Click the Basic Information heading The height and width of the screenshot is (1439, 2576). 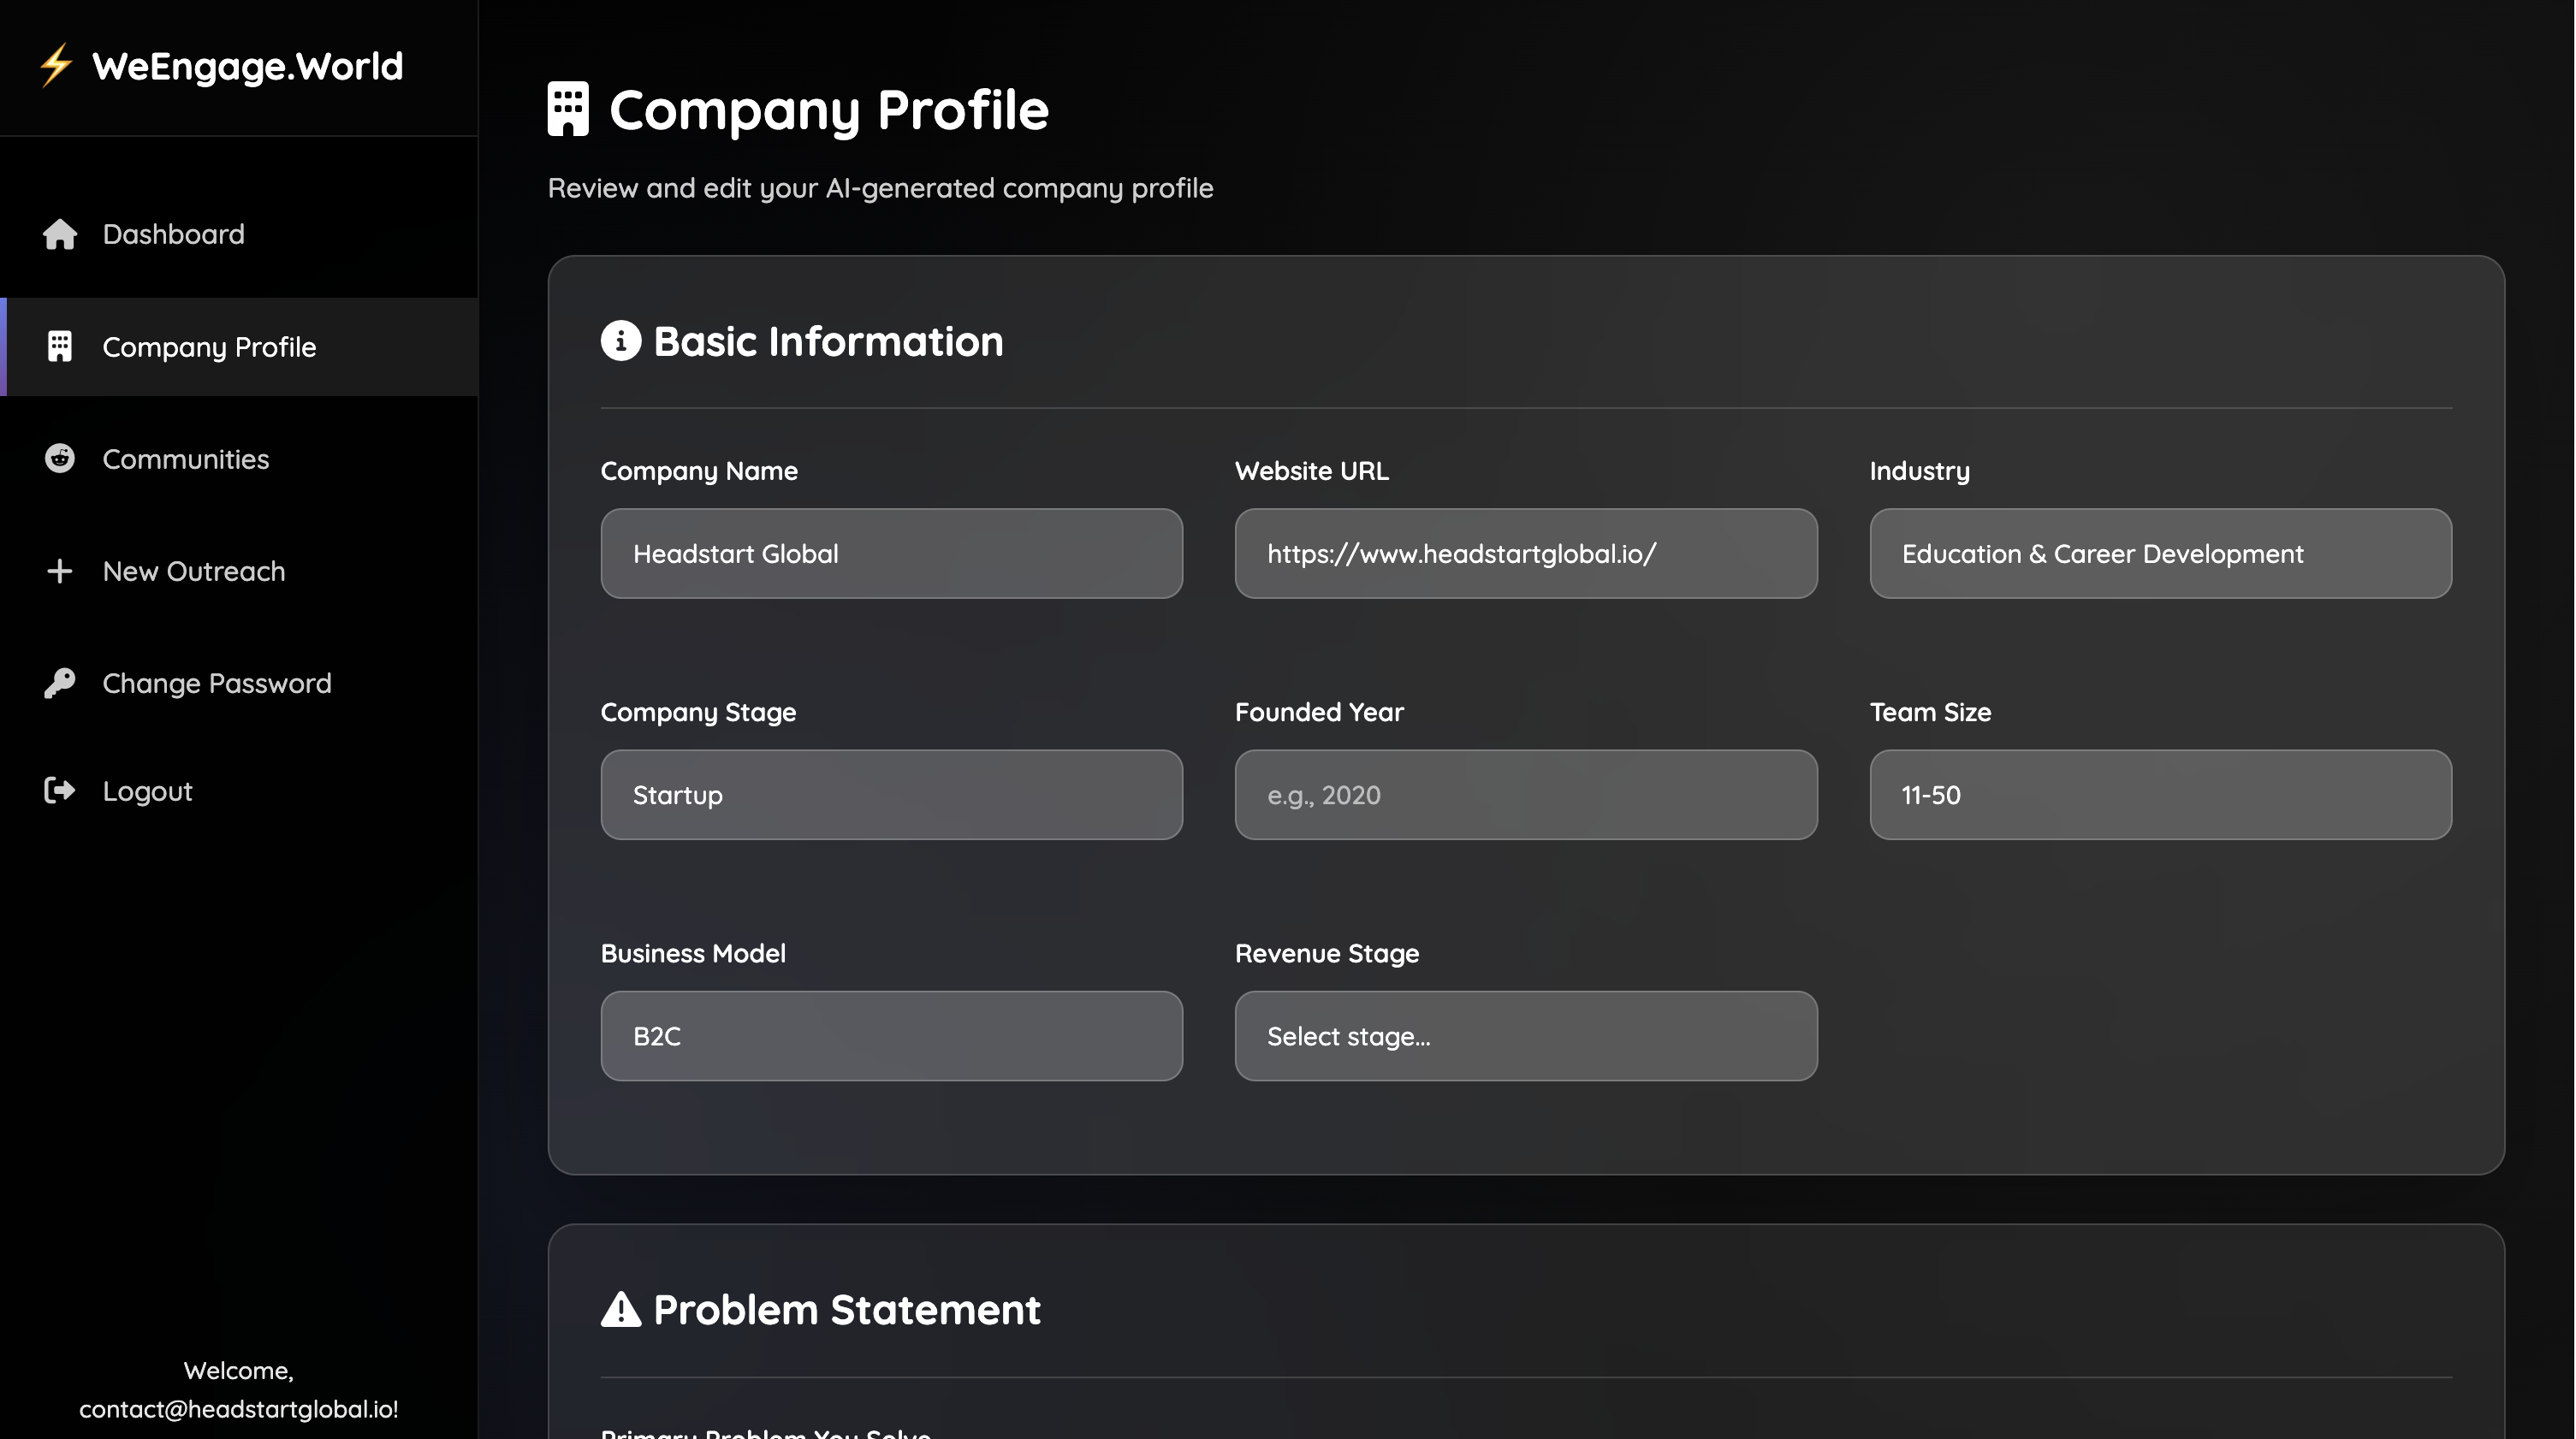point(828,342)
